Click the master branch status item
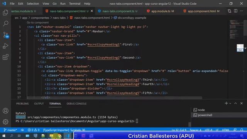Viewport: 247px width, 139px height. (x=10, y=130)
